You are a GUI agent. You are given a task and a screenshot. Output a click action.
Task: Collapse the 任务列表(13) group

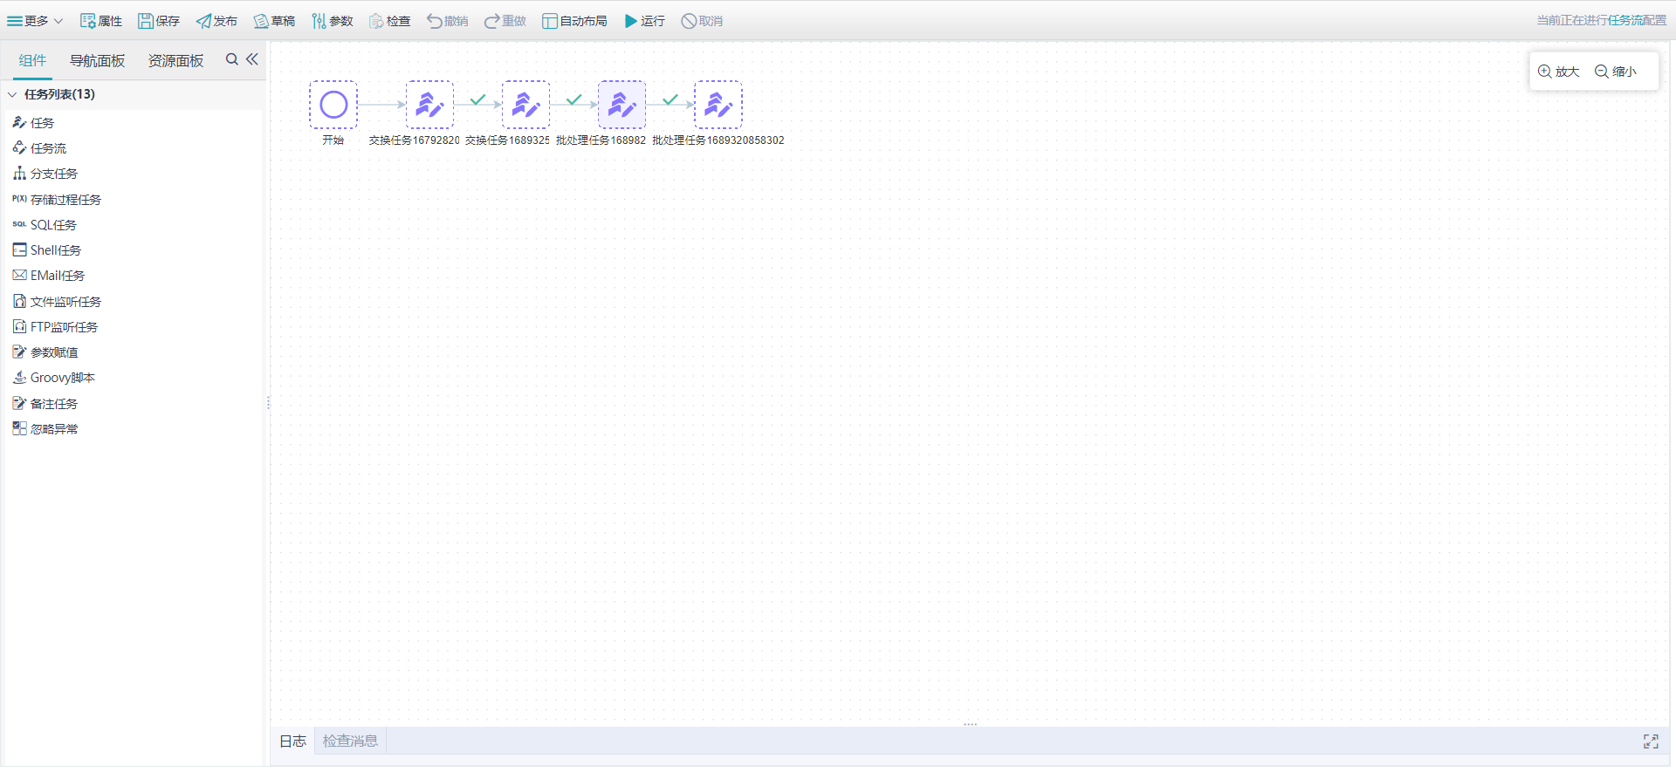pyautogui.click(x=12, y=94)
